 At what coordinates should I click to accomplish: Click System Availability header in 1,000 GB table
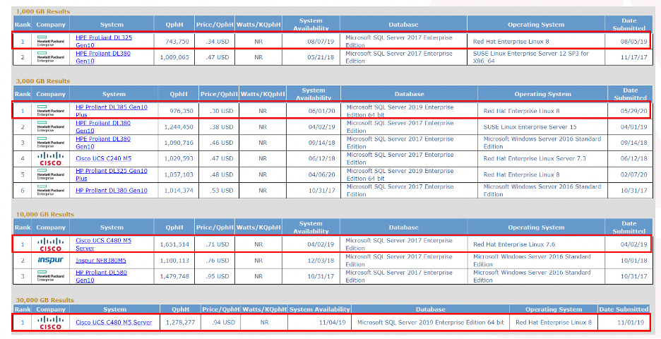click(x=311, y=25)
